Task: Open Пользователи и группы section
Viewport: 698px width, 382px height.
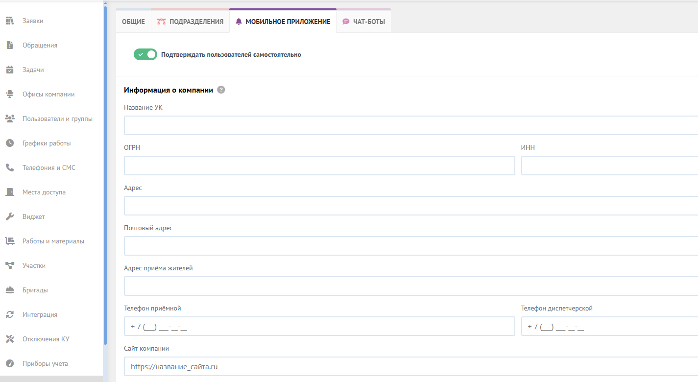Action: [x=57, y=119]
